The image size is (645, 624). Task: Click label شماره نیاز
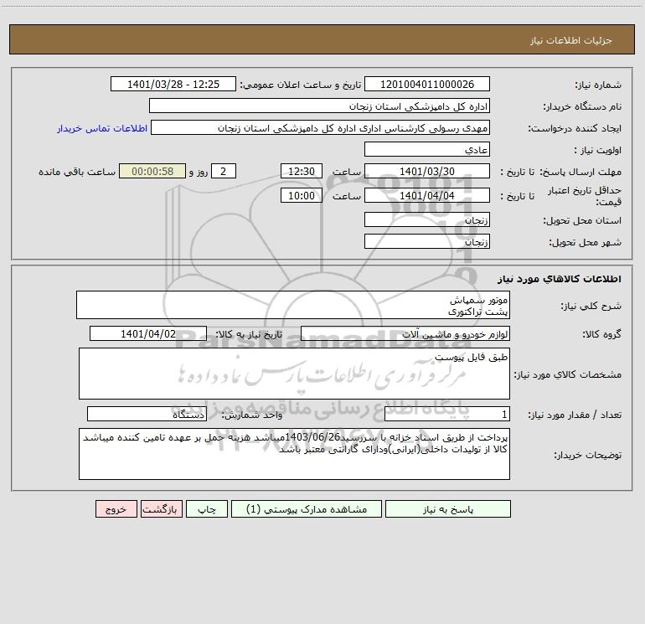[598, 85]
